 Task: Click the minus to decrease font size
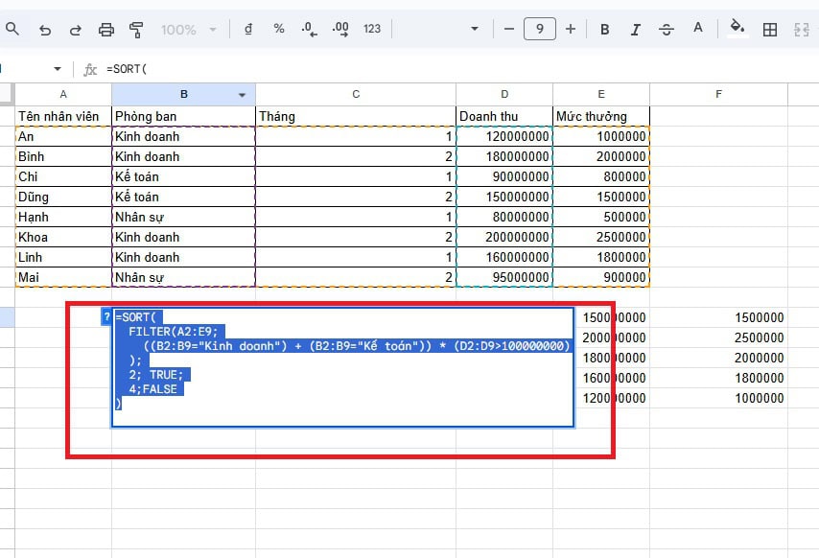click(x=508, y=30)
